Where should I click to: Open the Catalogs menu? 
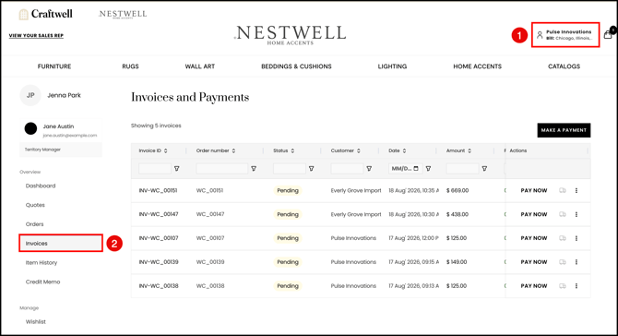tap(564, 66)
